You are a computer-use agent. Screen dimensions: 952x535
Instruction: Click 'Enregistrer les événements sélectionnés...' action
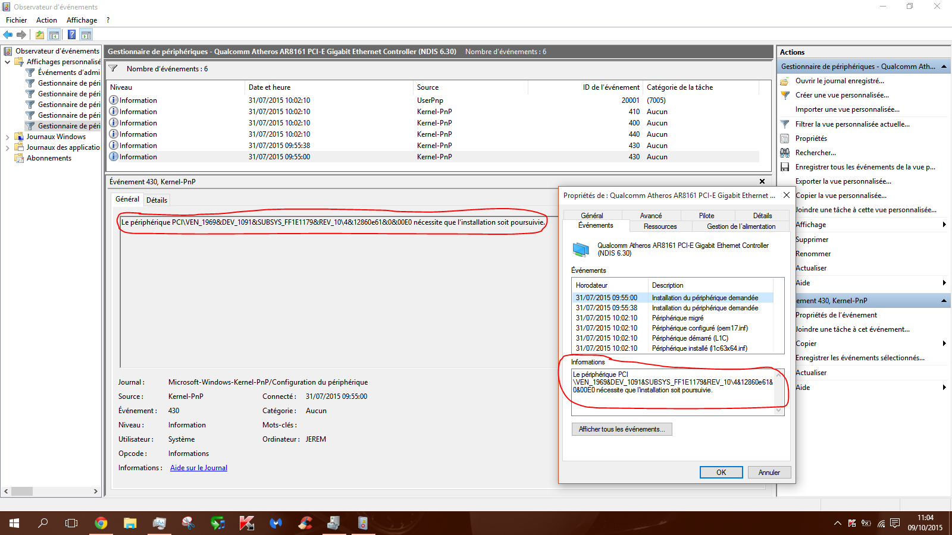(860, 358)
